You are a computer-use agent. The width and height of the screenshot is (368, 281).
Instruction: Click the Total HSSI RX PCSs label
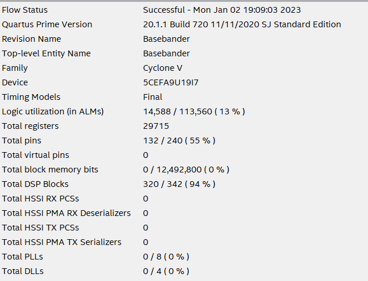(x=41, y=199)
